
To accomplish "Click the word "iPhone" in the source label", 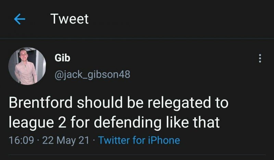I will [x=164, y=140].
